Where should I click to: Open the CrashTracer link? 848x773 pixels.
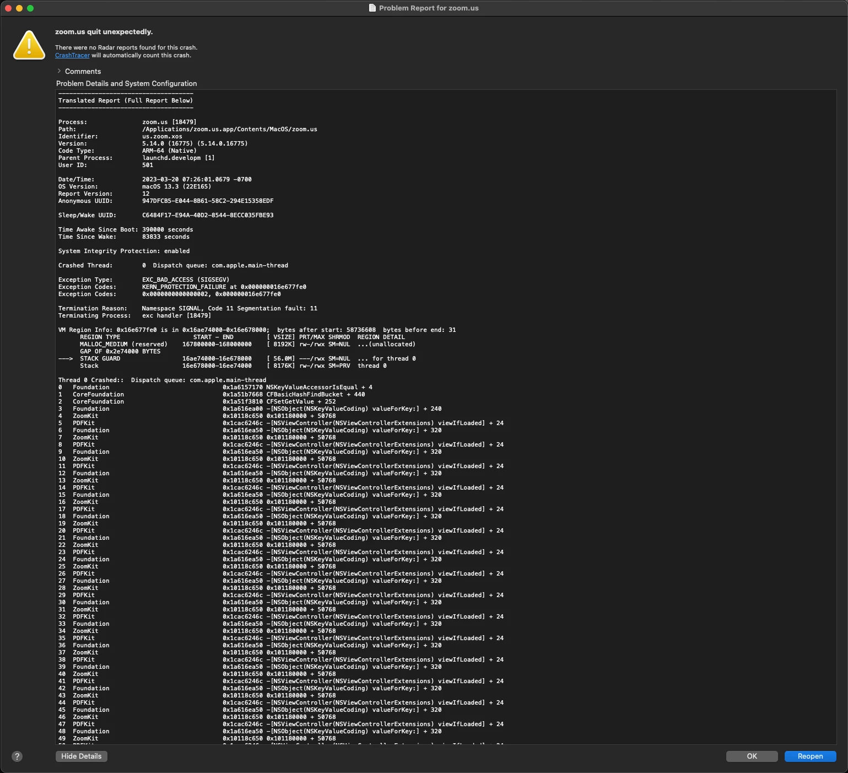click(72, 55)
